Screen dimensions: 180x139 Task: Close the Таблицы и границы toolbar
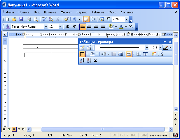point(170,42)
